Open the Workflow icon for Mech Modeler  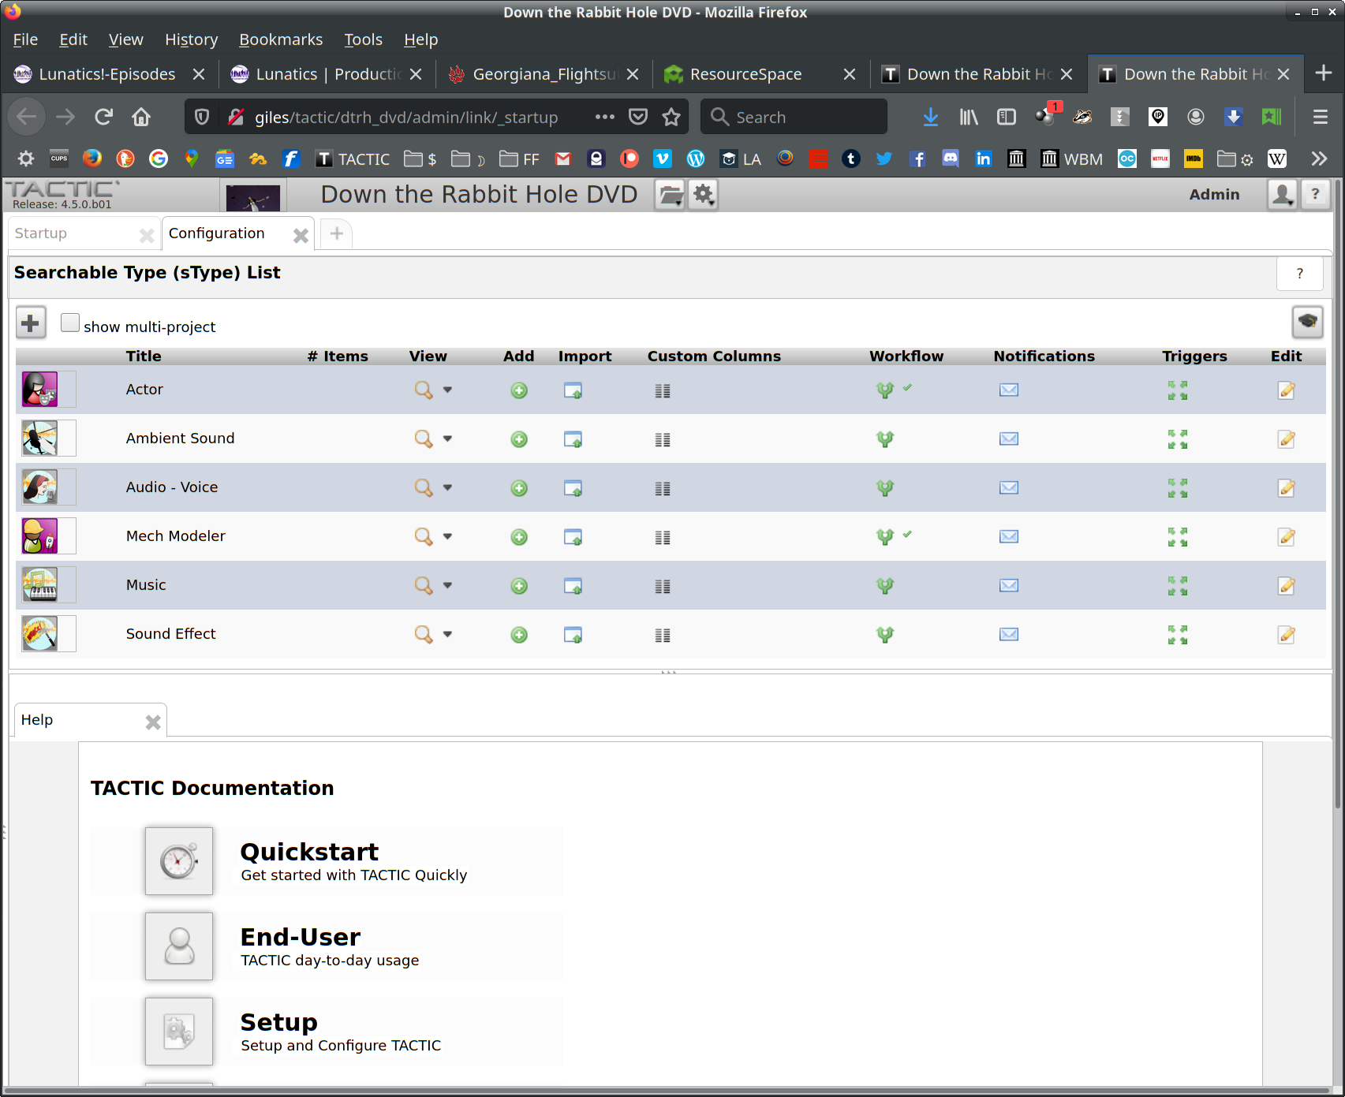point(885,537)
